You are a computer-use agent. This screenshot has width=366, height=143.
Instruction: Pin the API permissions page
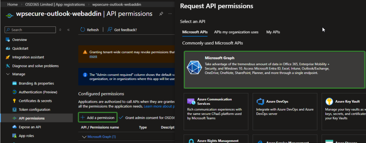[161, 14]
